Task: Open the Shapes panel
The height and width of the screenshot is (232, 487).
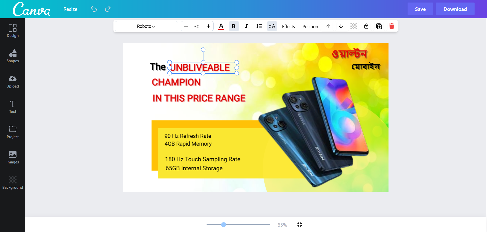Action: click(13, 56)
